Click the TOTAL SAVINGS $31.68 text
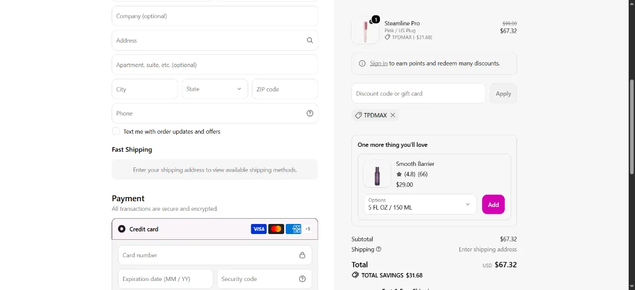The image size is (635, 290). [392, 275]
